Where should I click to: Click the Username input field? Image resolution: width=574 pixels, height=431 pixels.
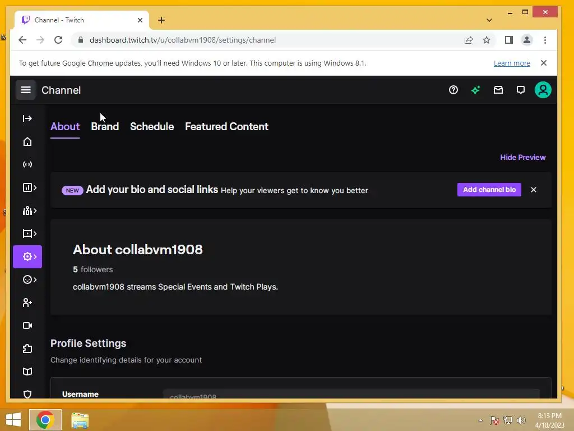click(x=351, y=395)
